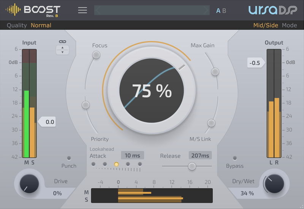Toggle the input/output link chain icon
Screen dimensions: 304x209
pos(62,42)
